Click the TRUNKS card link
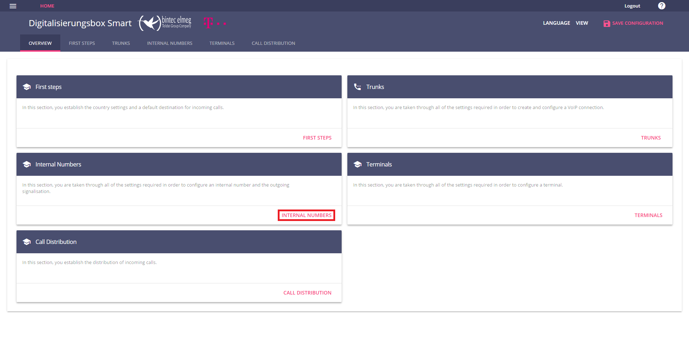Viewport: 689px width, 353px height. click(651, 138)
